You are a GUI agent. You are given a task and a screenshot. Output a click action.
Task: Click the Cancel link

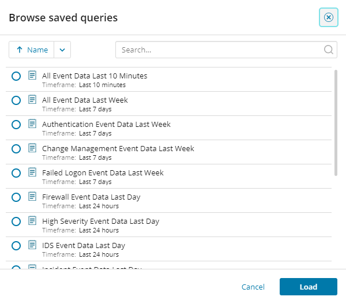253,287
